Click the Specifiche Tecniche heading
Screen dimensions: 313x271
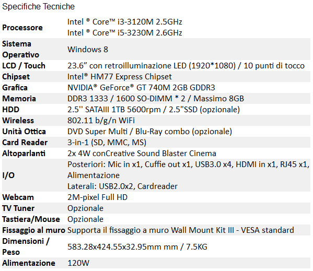click(38, 7)
